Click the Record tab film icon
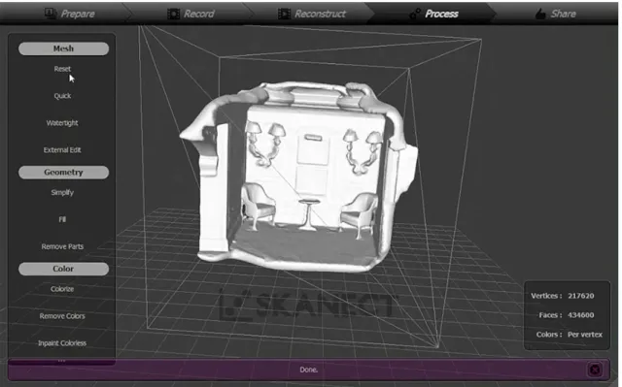 (173, 14)
